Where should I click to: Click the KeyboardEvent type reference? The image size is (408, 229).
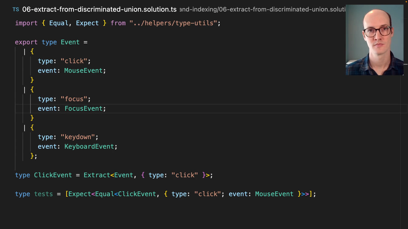tap(89, 146)
